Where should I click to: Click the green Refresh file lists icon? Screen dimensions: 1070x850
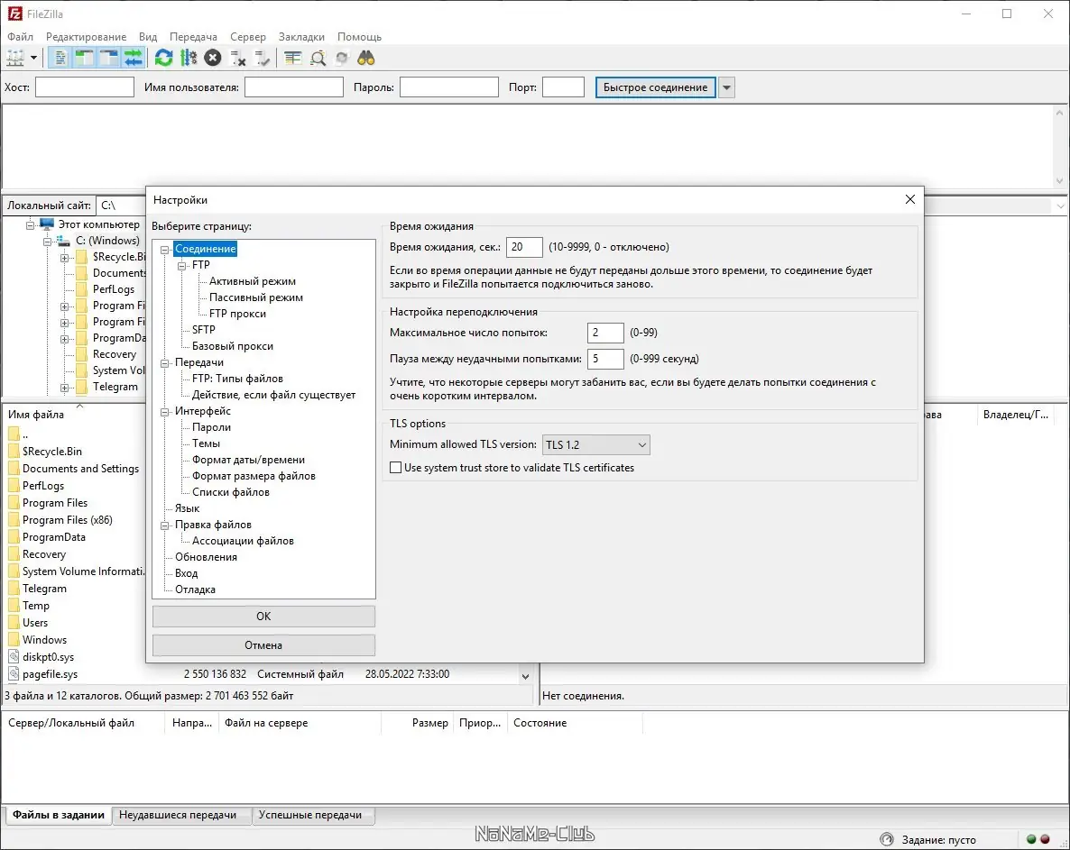pyautogui.click(x=164, y=58)
